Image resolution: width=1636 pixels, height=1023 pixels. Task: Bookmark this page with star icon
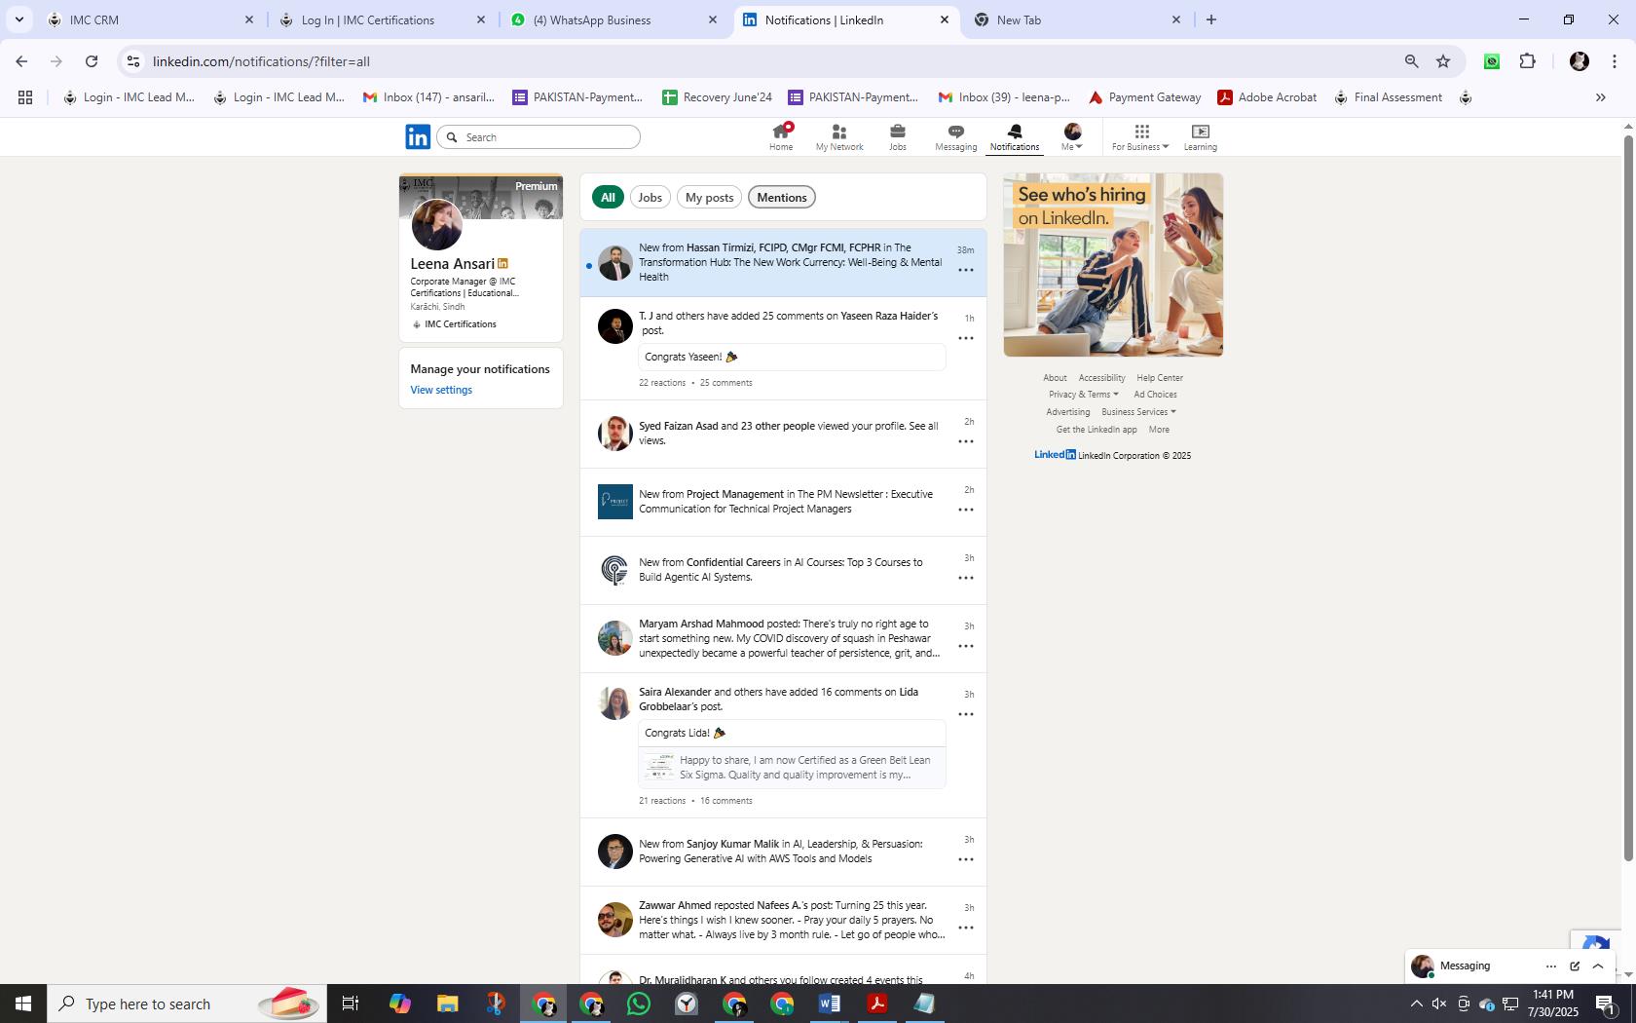click(1443, 61)
